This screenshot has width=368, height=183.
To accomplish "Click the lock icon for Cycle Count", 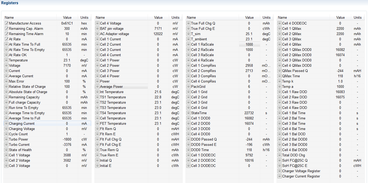I will pos(7,134).
